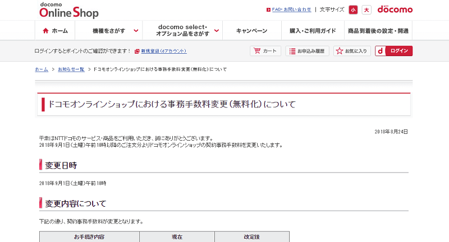Open docomo select・オプション品をさがす menu
This screenshot has height=242, width=449.
(x=183, y=30)
